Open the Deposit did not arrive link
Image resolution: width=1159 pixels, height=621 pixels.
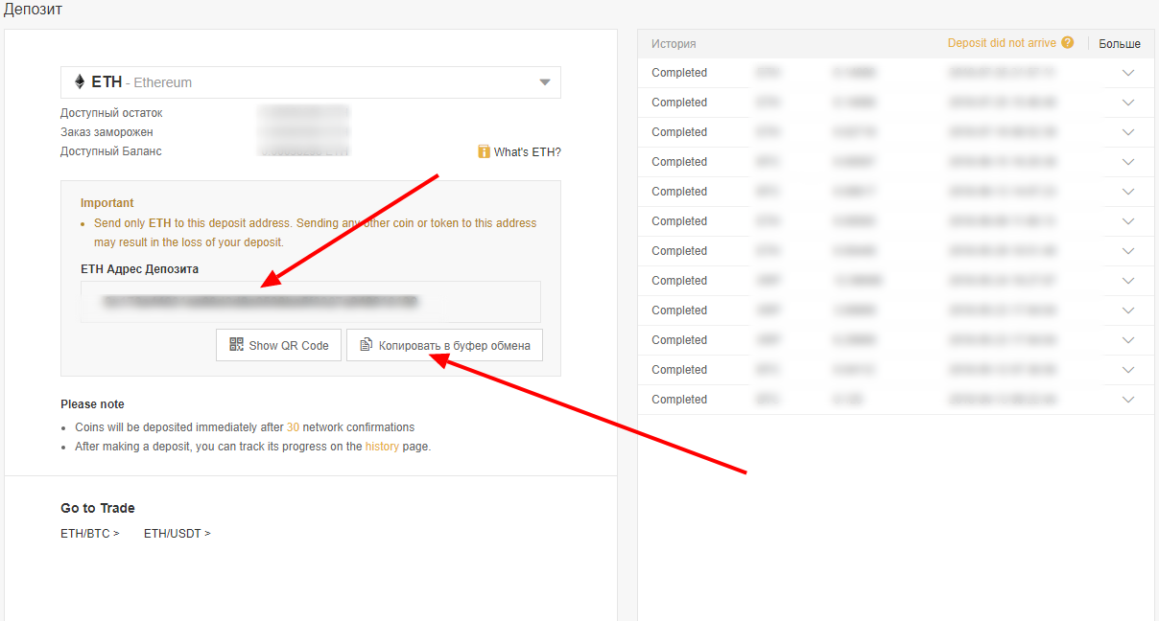1002,43
